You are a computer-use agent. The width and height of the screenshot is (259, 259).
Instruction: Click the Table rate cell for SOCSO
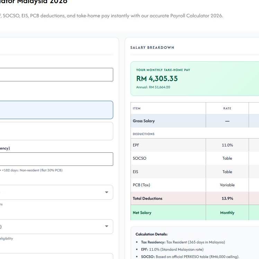click(227, 158)
